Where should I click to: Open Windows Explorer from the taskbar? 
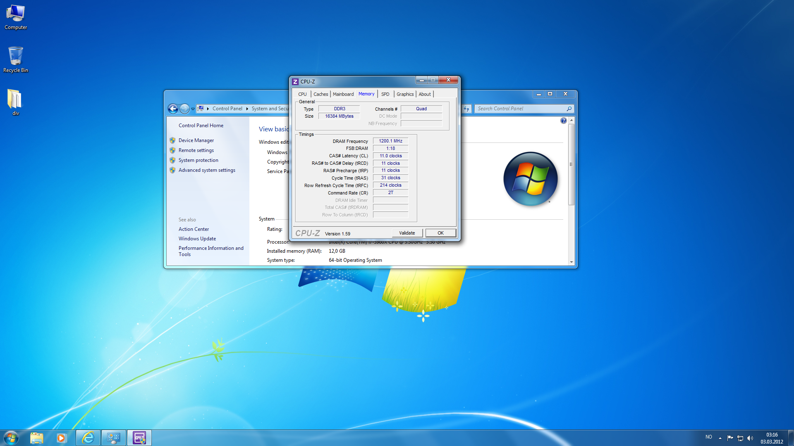click(37, 438)
